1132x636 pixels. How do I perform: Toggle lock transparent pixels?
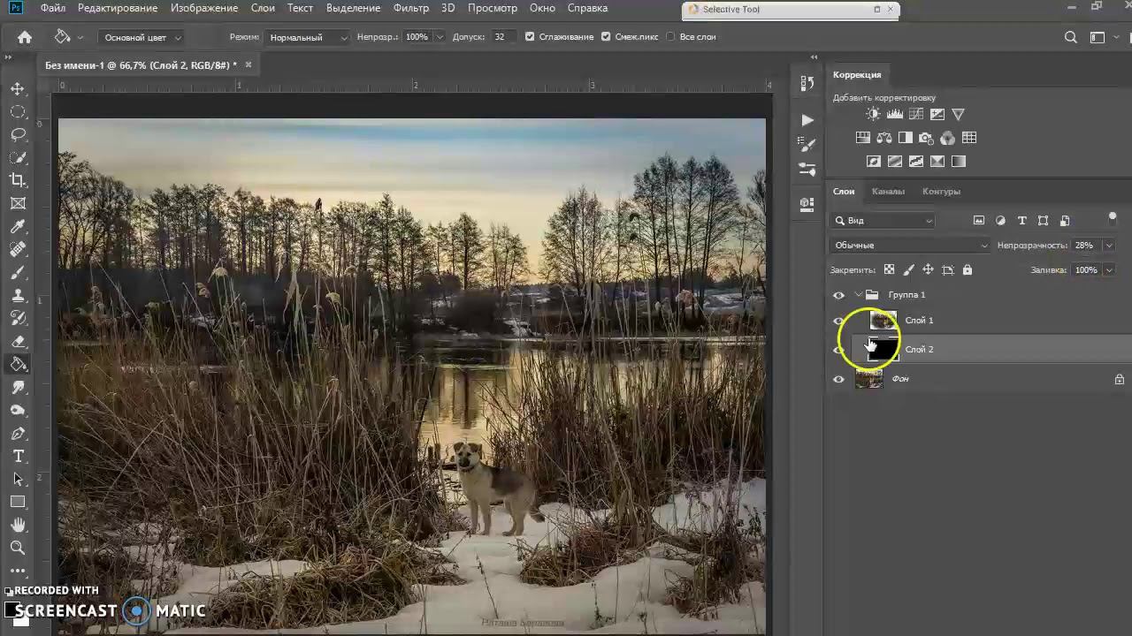click(889, 269)
